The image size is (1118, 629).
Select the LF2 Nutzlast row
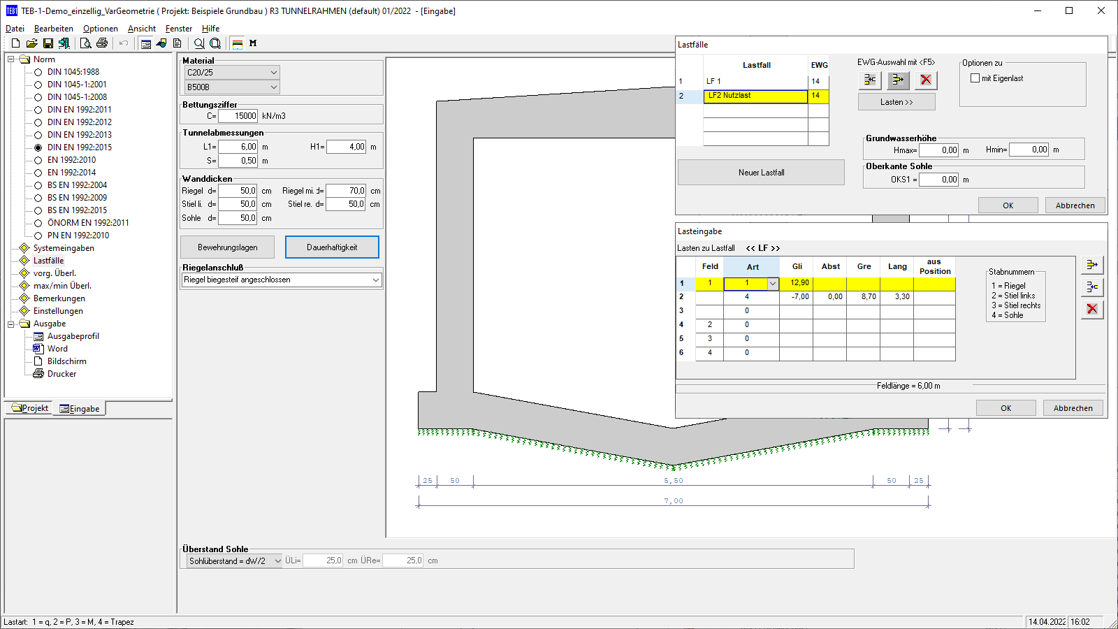(x=755, y=96)
